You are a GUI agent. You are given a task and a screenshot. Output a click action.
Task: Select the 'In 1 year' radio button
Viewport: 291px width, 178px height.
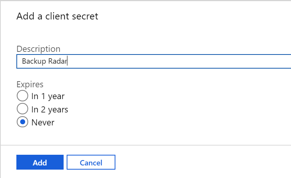[x=22, y=96]
